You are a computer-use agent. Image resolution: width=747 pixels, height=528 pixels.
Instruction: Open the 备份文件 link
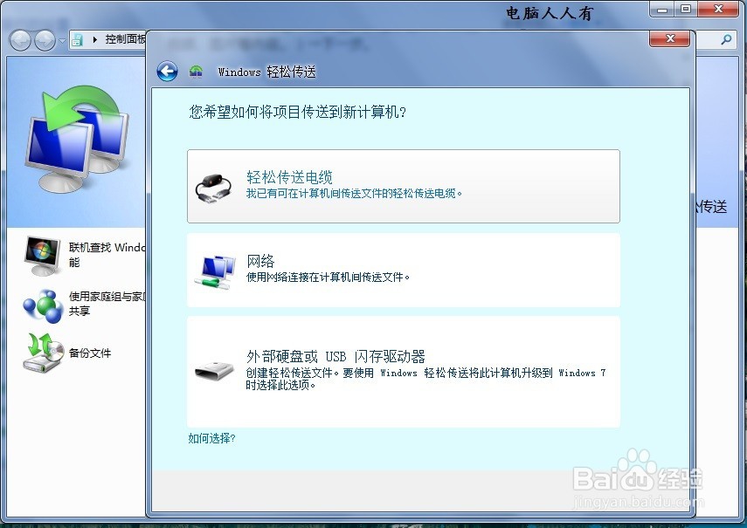(x=90, y=353)
